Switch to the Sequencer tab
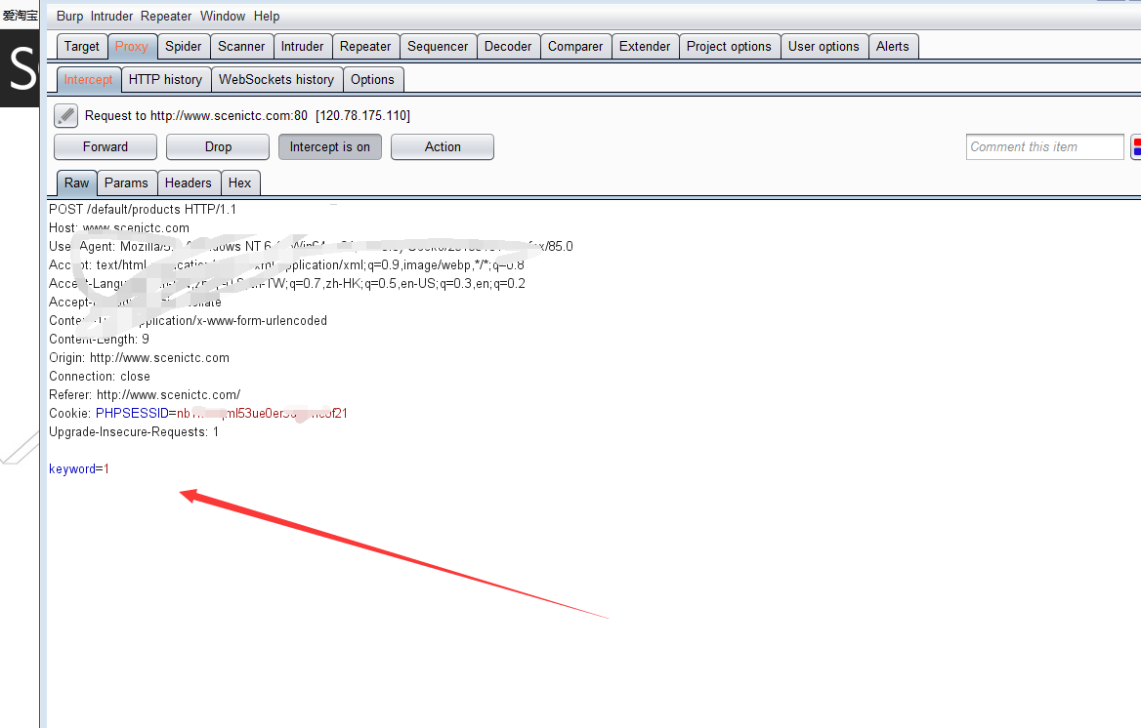The image size is (1141, 728). tap(438, 47)
